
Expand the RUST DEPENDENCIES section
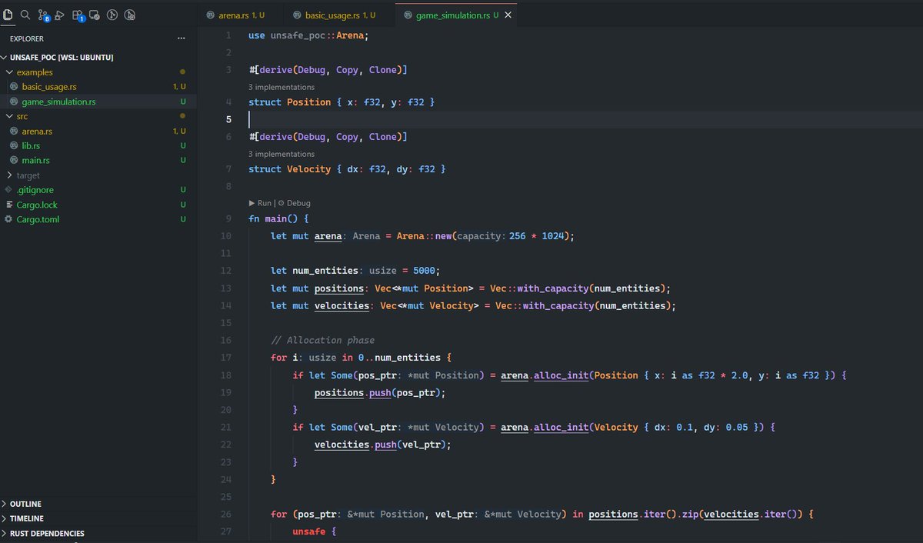pyautogui.click(x=47, y=533)
